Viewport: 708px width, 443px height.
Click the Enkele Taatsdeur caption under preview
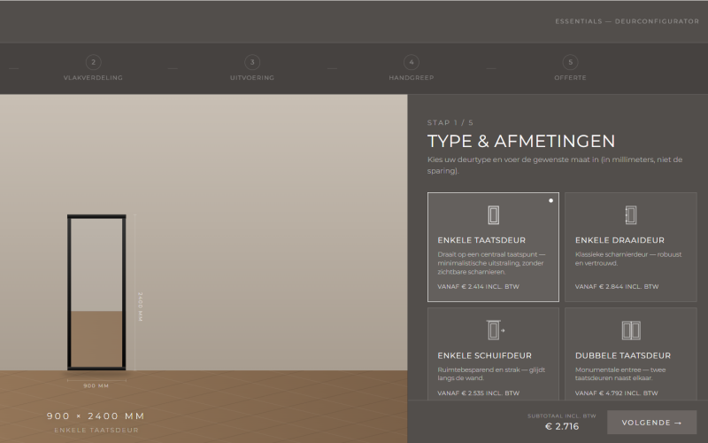[x=96, y=431]
